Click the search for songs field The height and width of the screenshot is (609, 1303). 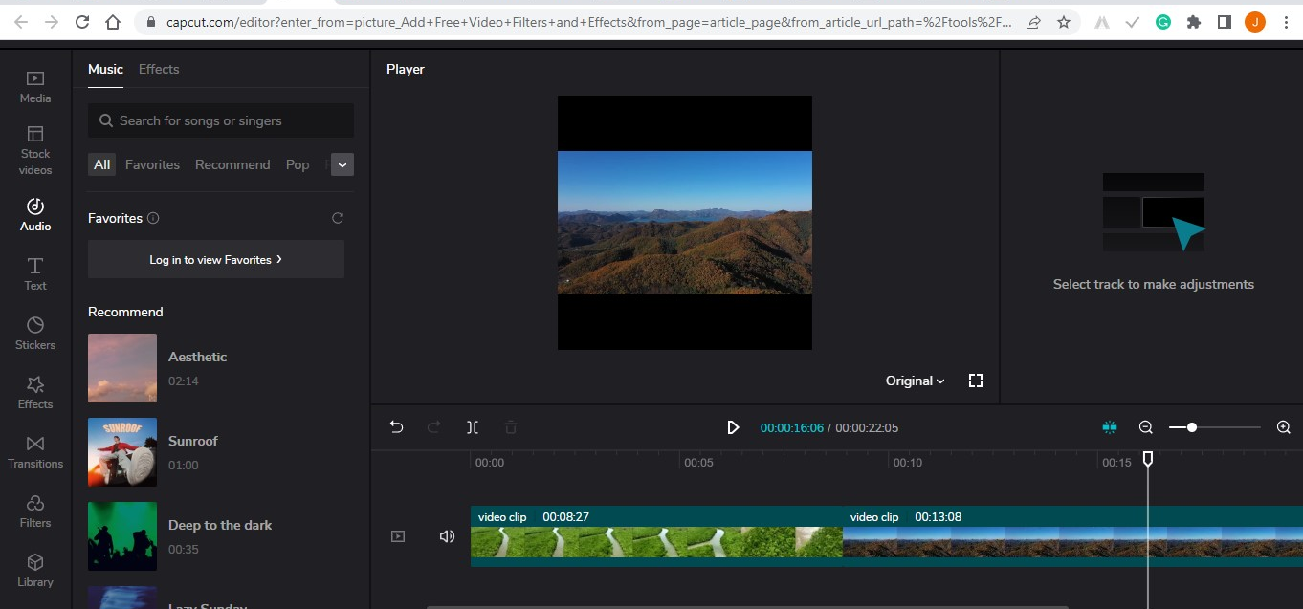pos(221,120)
